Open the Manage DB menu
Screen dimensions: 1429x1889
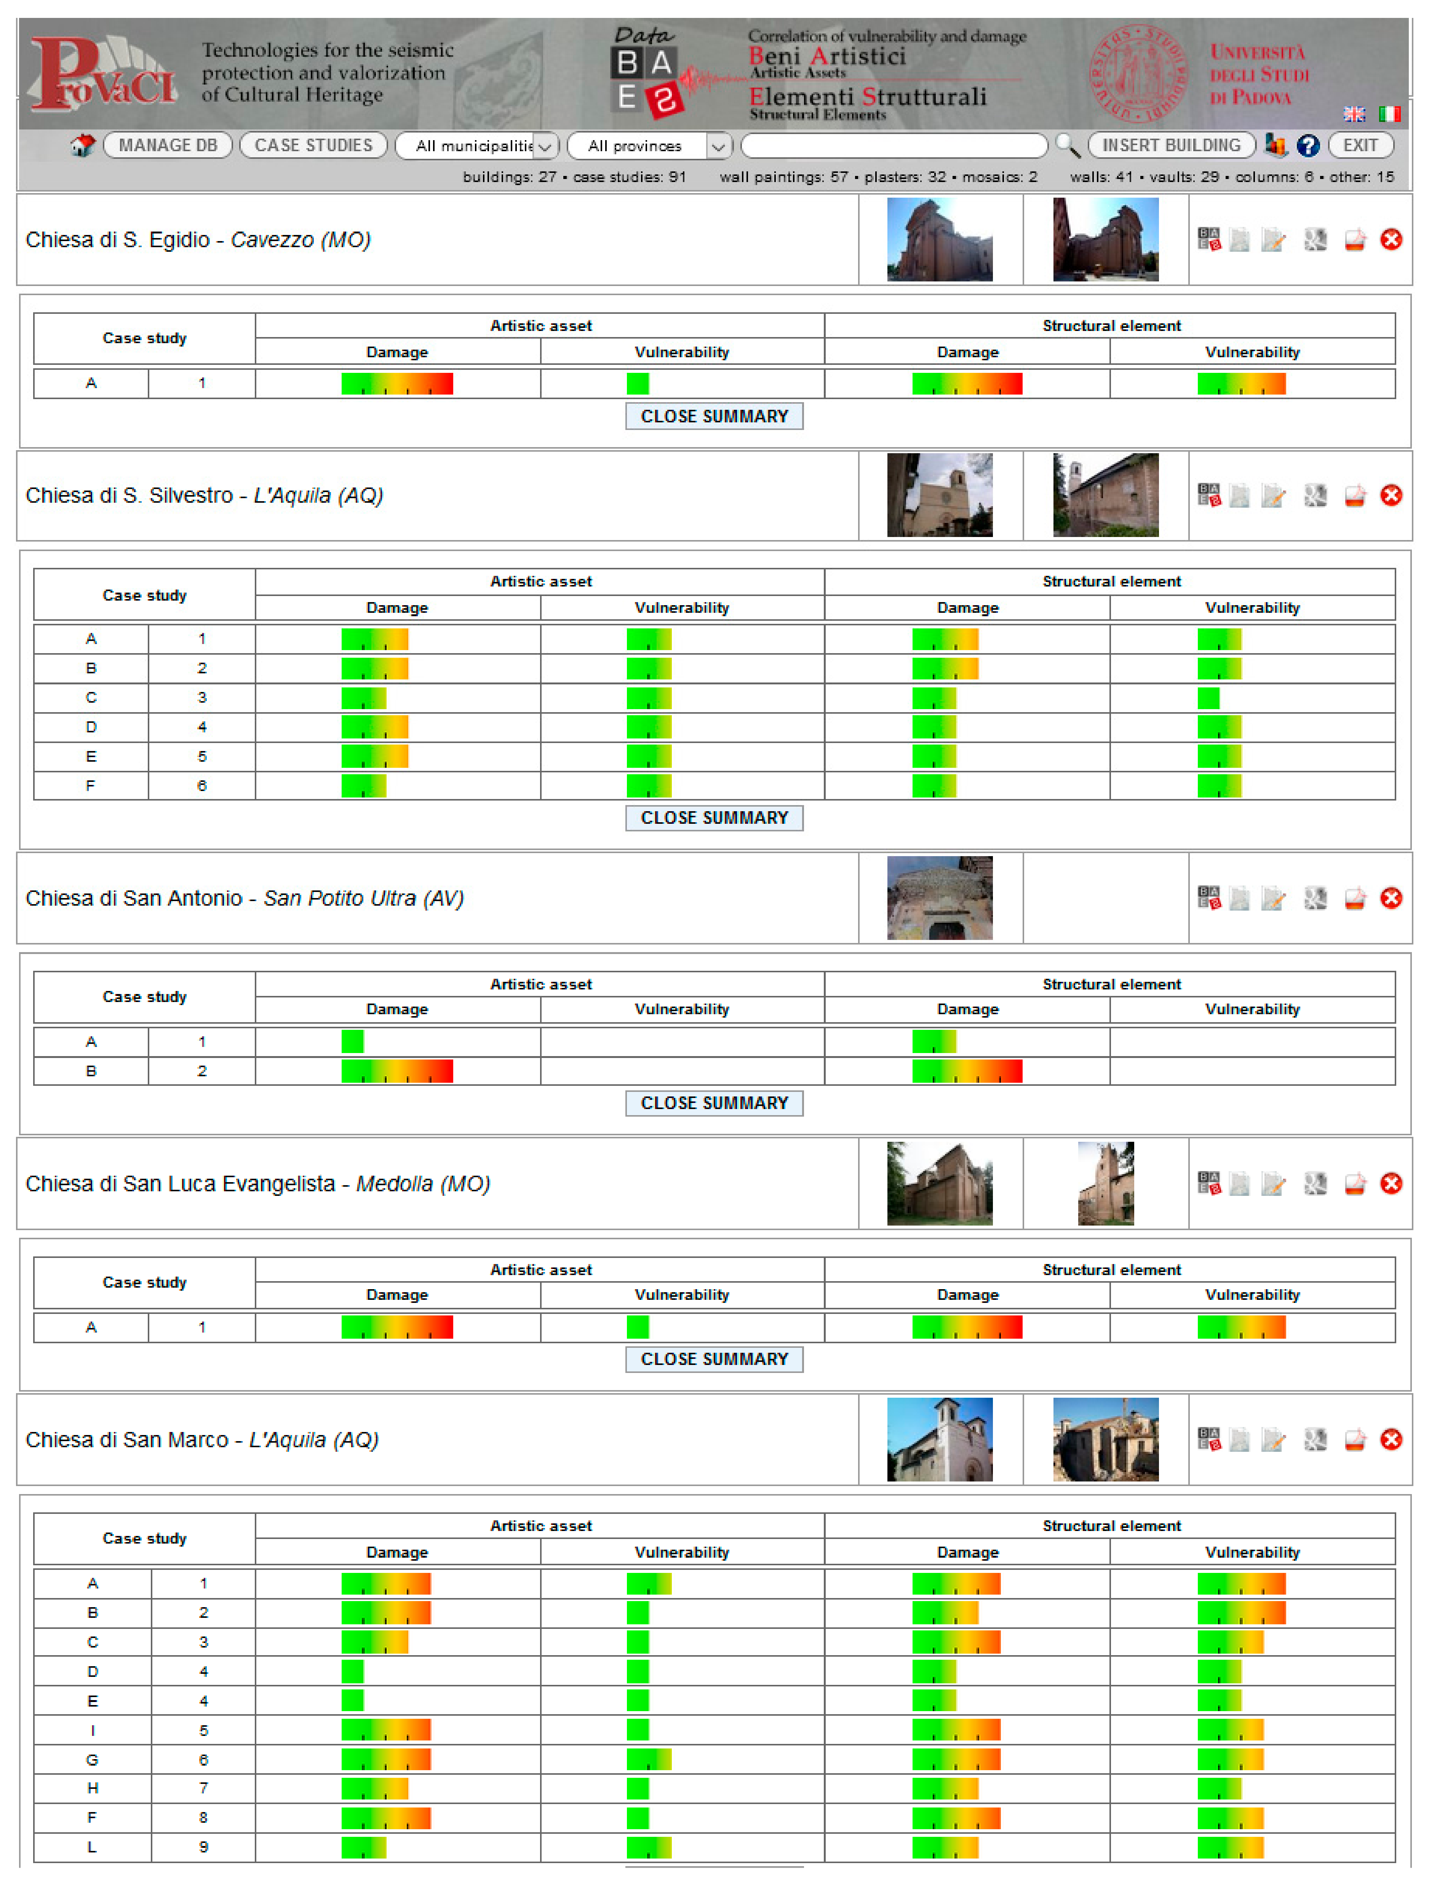168,145
